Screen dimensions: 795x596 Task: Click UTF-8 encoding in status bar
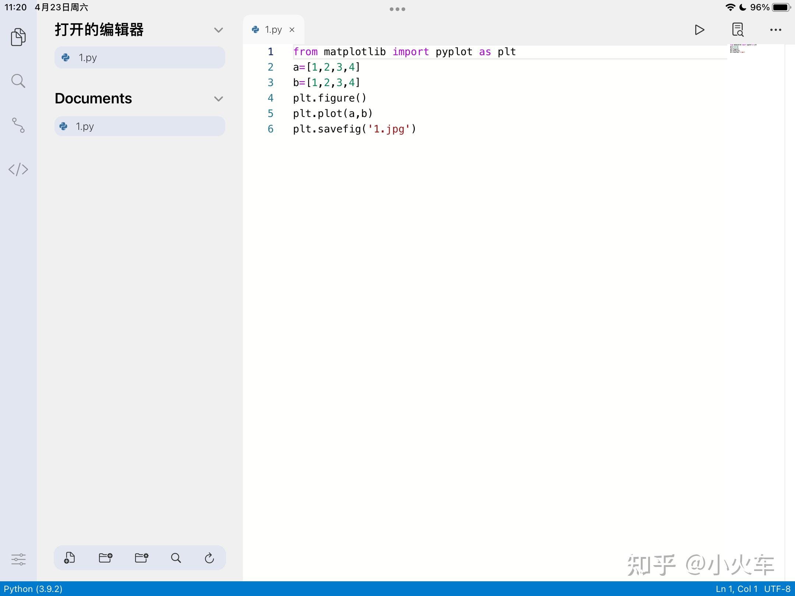point(777,589)
